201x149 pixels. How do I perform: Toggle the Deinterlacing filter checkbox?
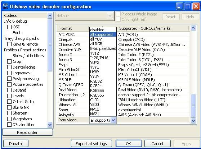click(9, 67)
